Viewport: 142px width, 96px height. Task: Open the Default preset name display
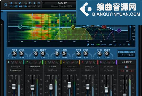[x=62, y=3]
